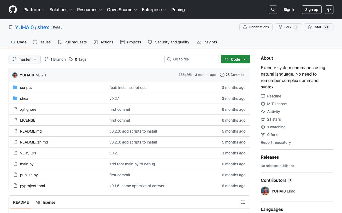
Task: Switch to the Projects tab
Action: (131, 42)
